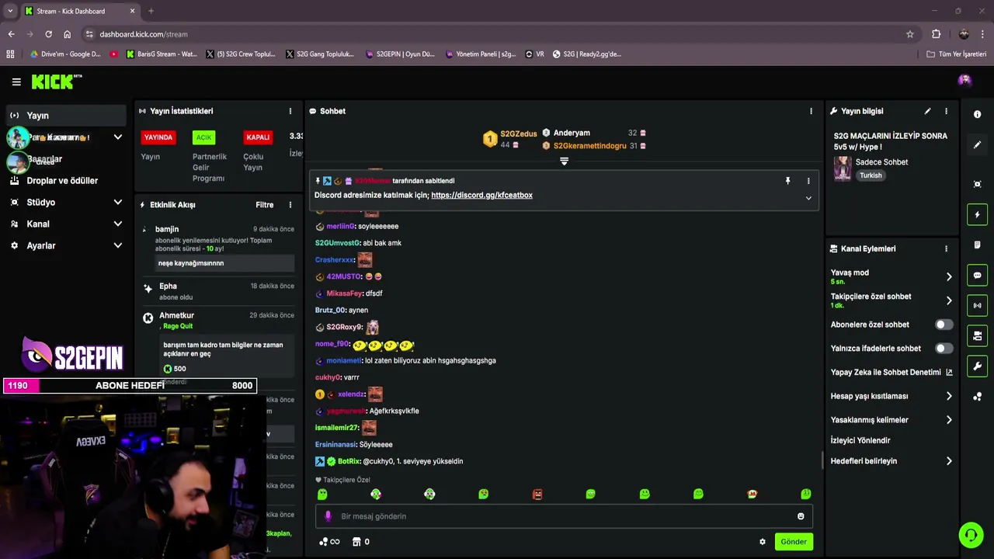The width and height of the screenshot is (994, 559).
Task: Click the purple microphone icon in the message box
Action: coord(328,516)
